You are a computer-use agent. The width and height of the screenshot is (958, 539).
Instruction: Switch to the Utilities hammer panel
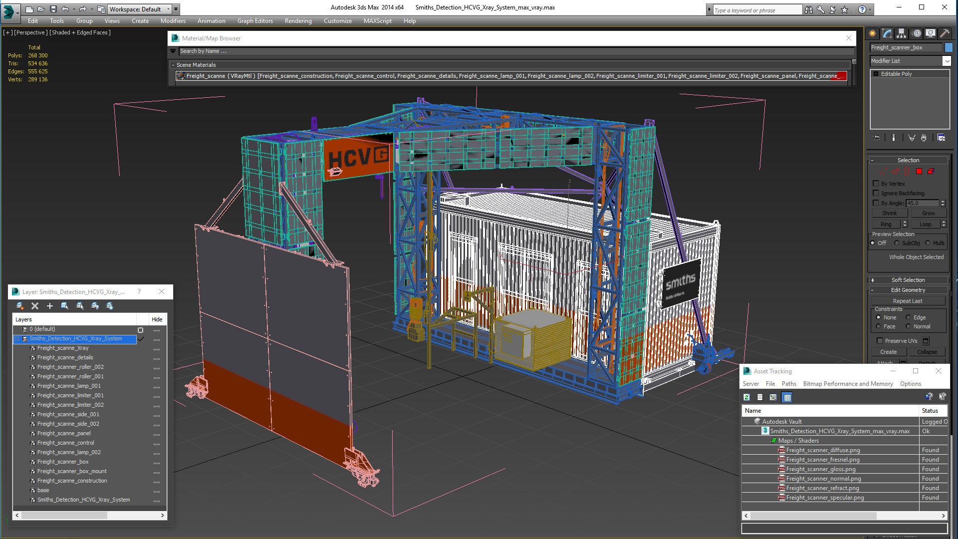(x=945, y=33)
